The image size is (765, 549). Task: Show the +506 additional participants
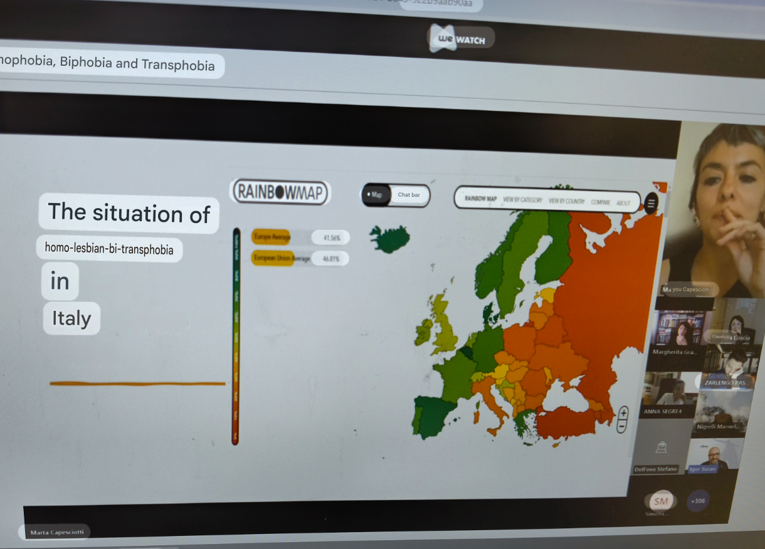point(698,501)
